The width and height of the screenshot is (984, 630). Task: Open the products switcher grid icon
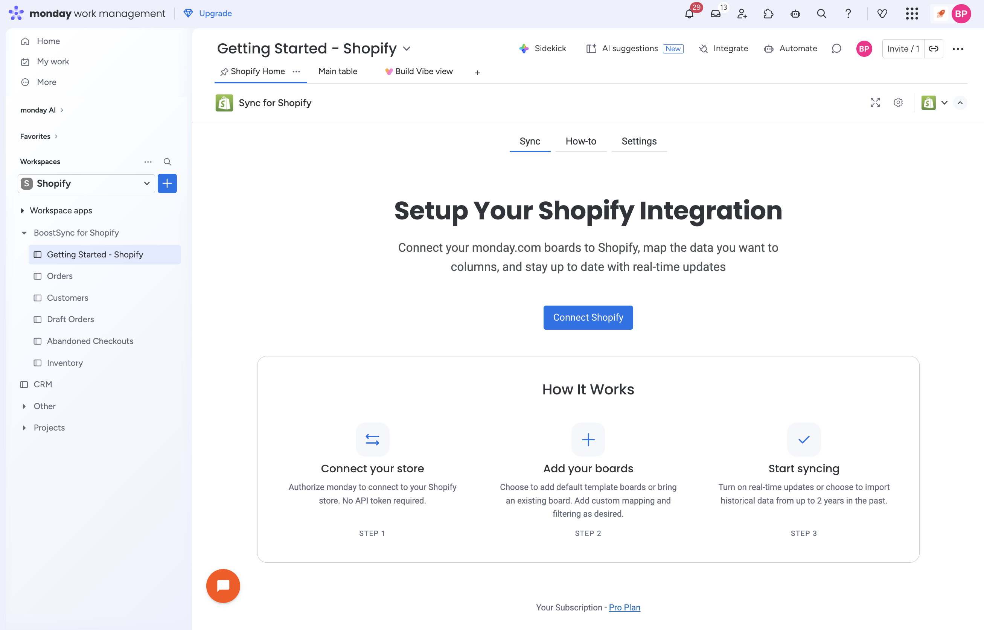point(912,14)
